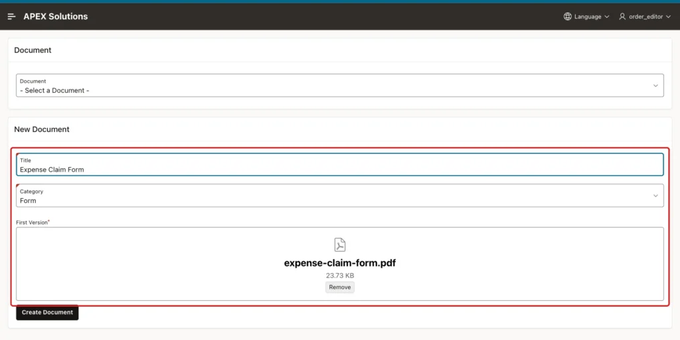Click the First Version file drop zone
The height and width of the screenshot is (340, 680).
tap(340, 264)
